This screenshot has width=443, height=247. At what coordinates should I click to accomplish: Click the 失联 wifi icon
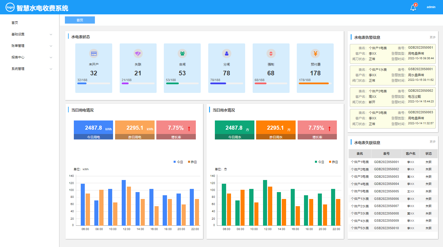[138, 53]
